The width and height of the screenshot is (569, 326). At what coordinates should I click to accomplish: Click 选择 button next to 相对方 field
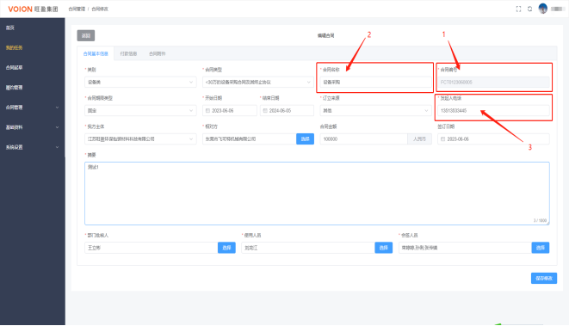(306, 139)
